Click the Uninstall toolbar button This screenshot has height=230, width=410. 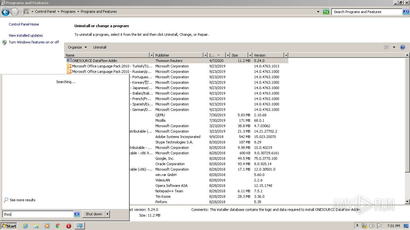coord(100,47)
